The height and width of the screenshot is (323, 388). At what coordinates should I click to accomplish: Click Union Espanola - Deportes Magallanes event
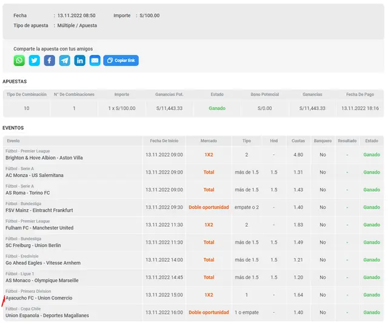point(47,316)
